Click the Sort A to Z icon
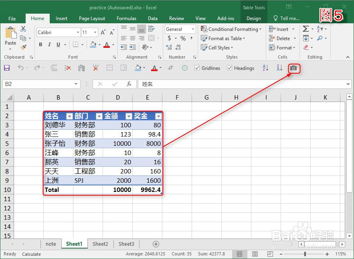 click(265, 68)
